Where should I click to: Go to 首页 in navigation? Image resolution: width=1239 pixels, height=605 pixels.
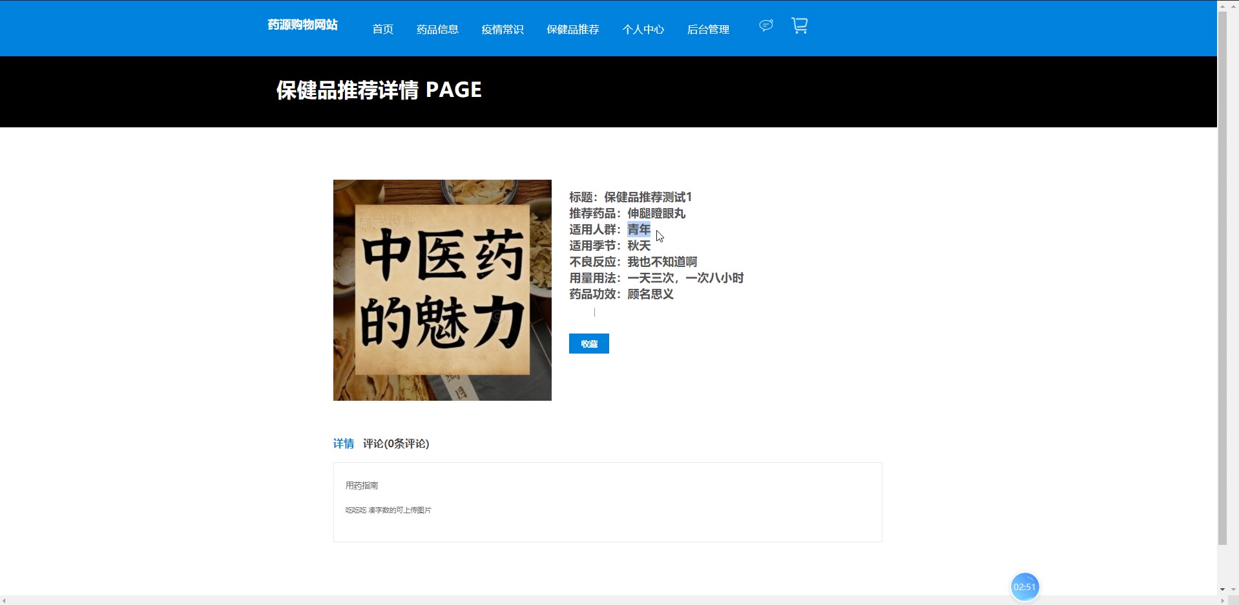(382, 29)
